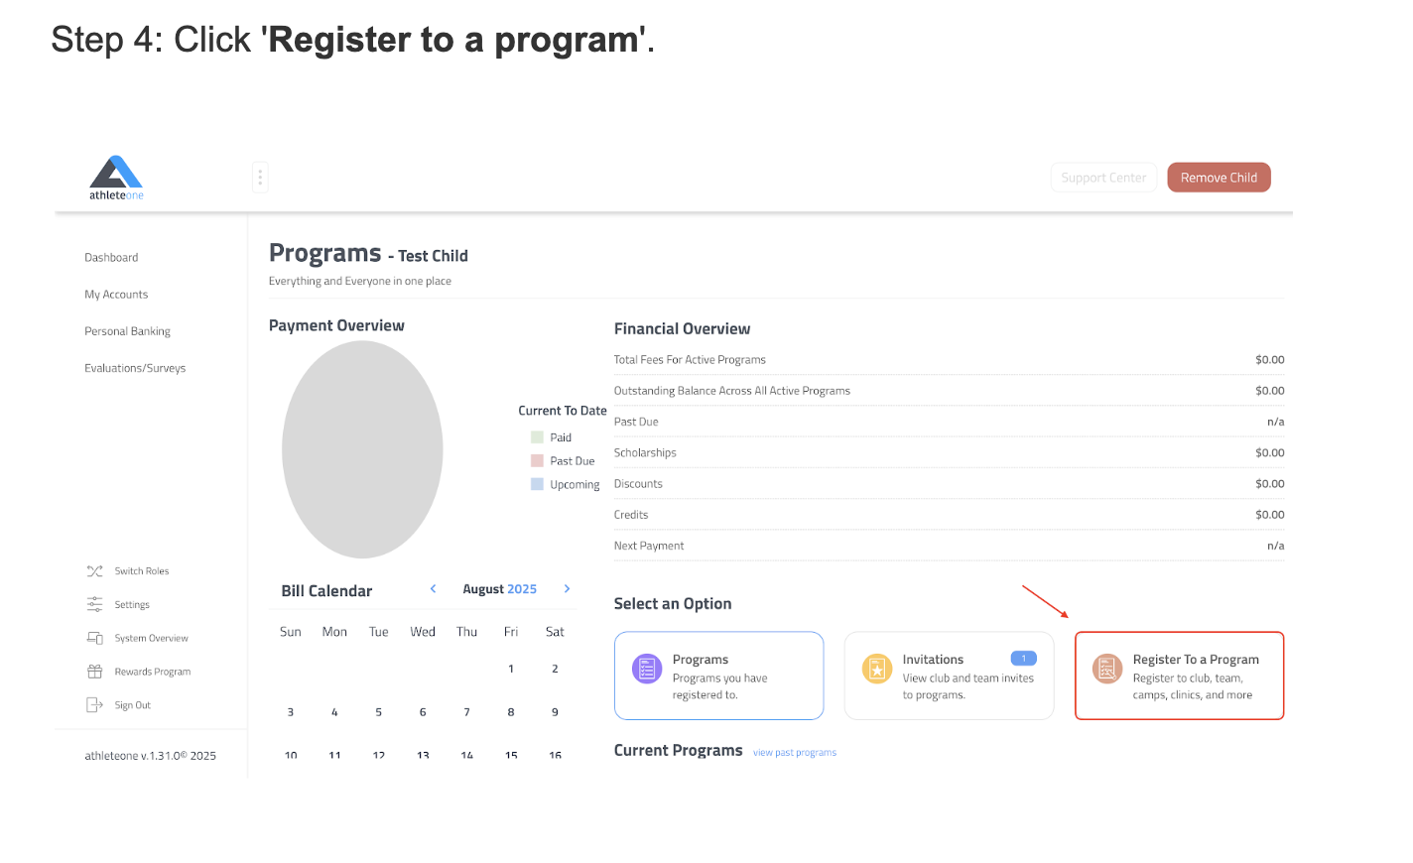The width and height of the screenshot is (1413, 863).
Task: Click the Settings sliders icon
Action: tap(95, 604)
